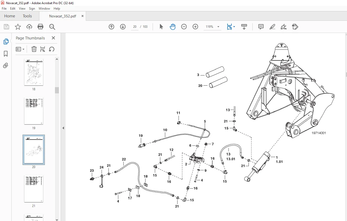Go to next page arrow
The image size is (347, 221).
(x=123, y=27)
